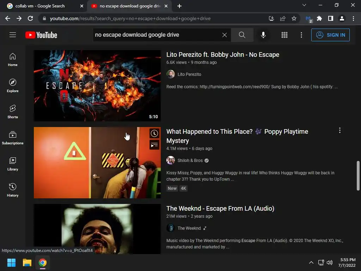
Task: Expand the tab search chevron
Action: [x=304, y=5]
